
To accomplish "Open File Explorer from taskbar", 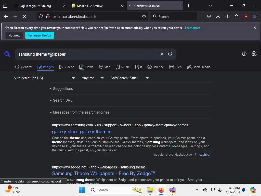I will click(150, 190).
